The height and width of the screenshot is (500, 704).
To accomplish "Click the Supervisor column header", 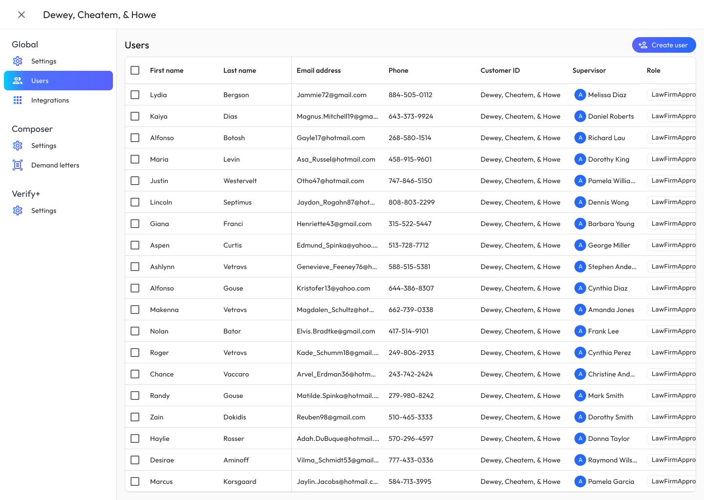I will coord(589,70).
